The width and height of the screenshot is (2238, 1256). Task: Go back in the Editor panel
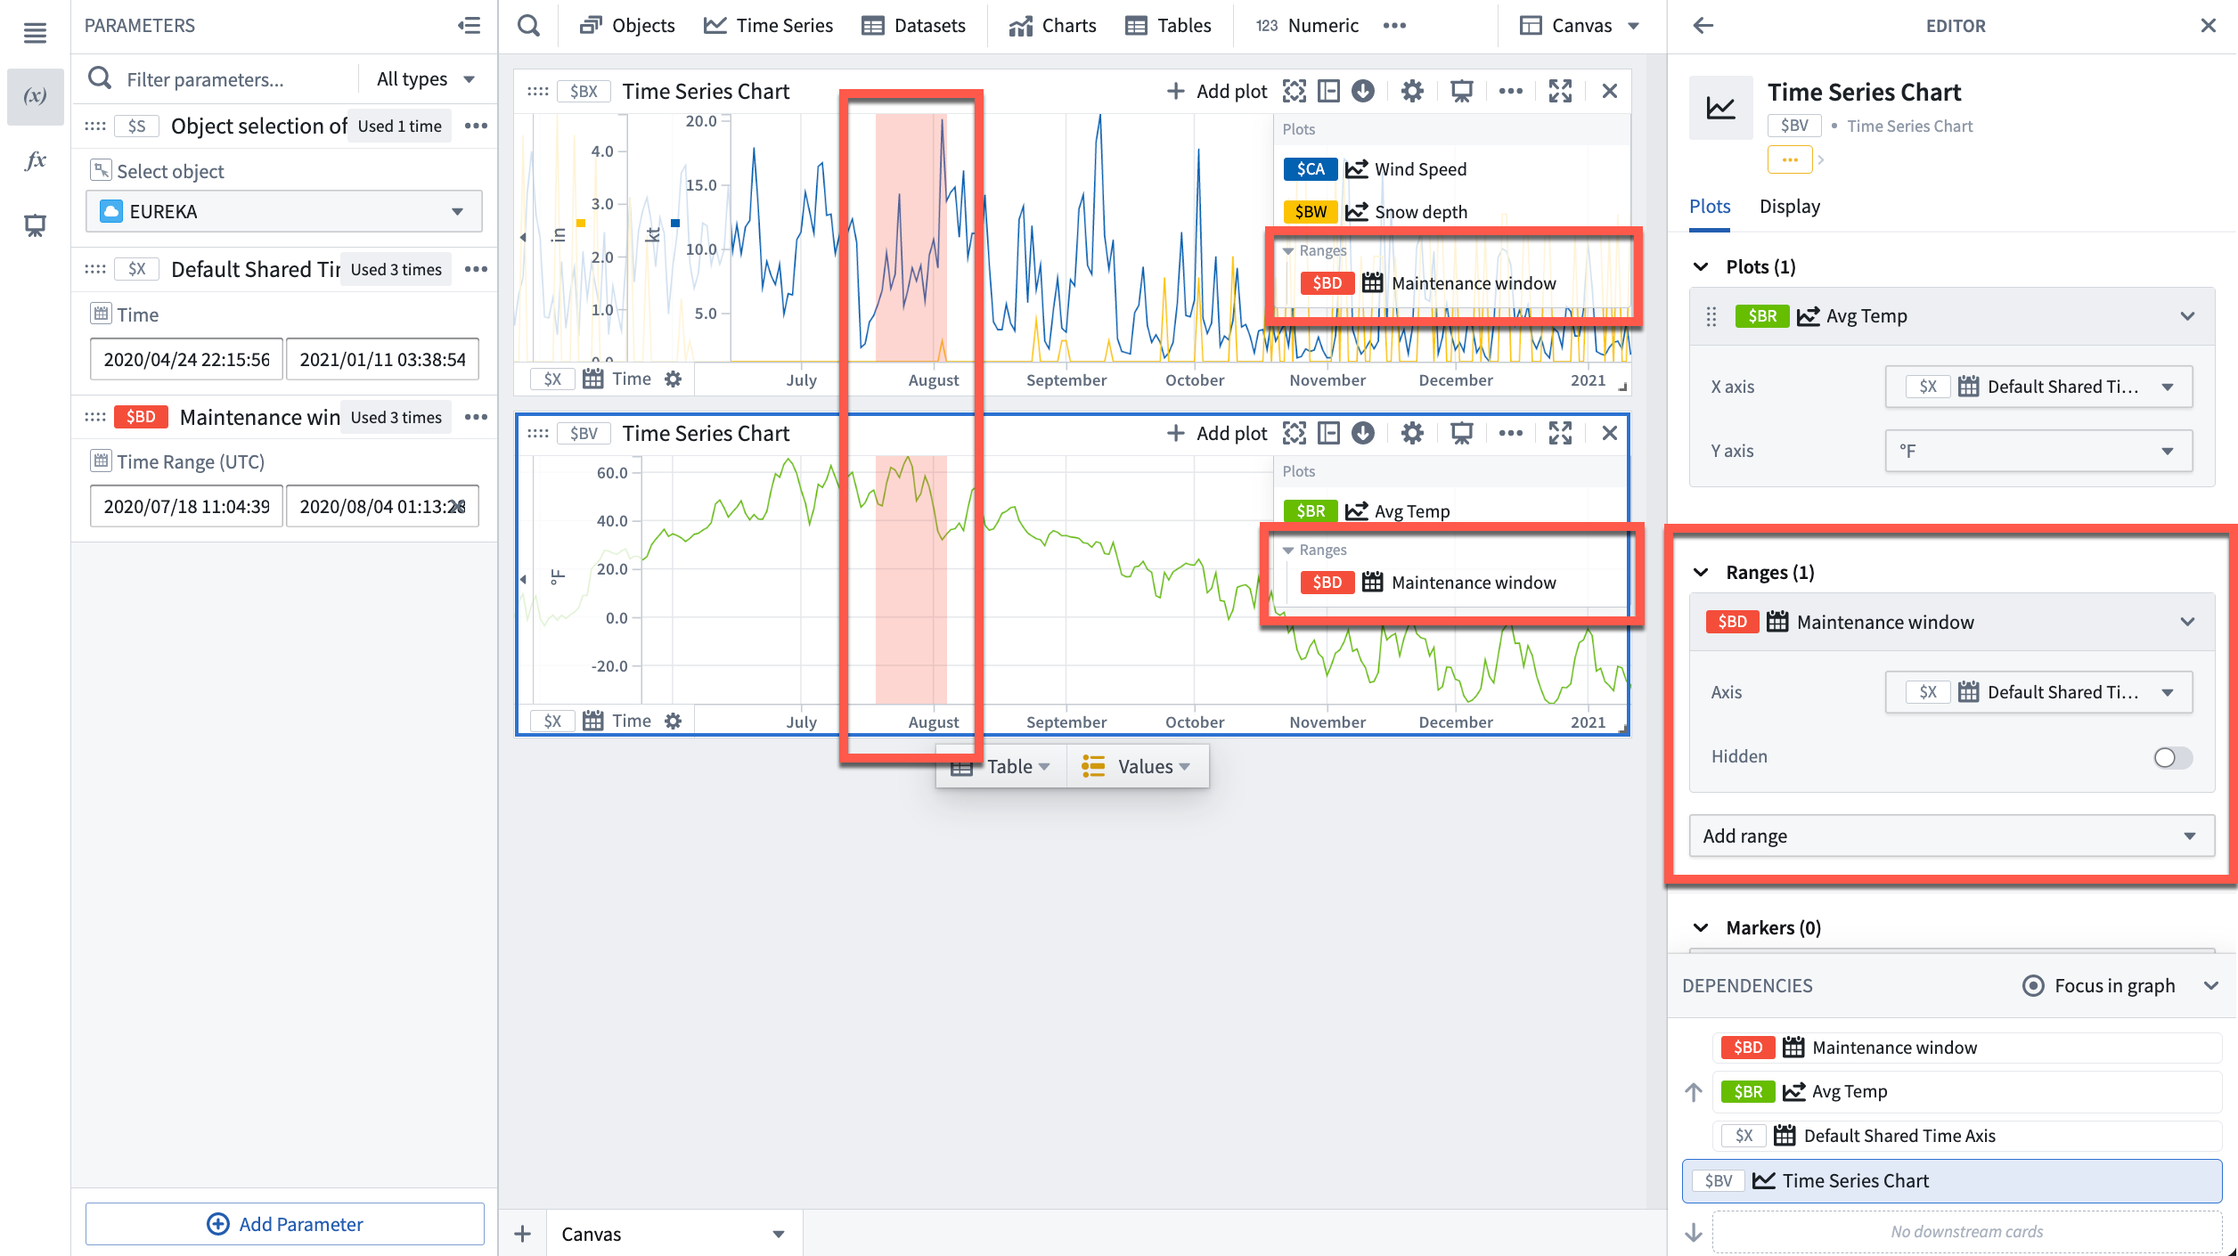(x=1703, y=26)
